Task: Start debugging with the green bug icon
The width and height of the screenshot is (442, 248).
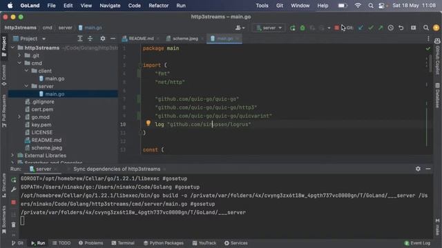Action: [x=302, y=28]
